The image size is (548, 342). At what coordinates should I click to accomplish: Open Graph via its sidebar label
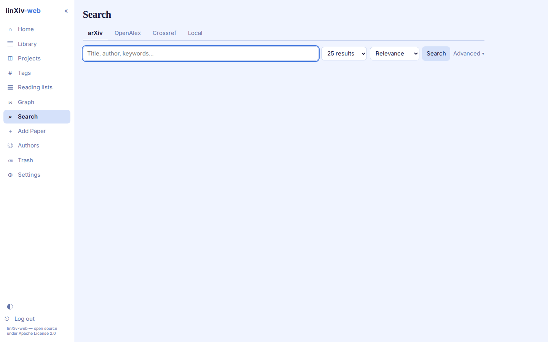click(26, 102)
